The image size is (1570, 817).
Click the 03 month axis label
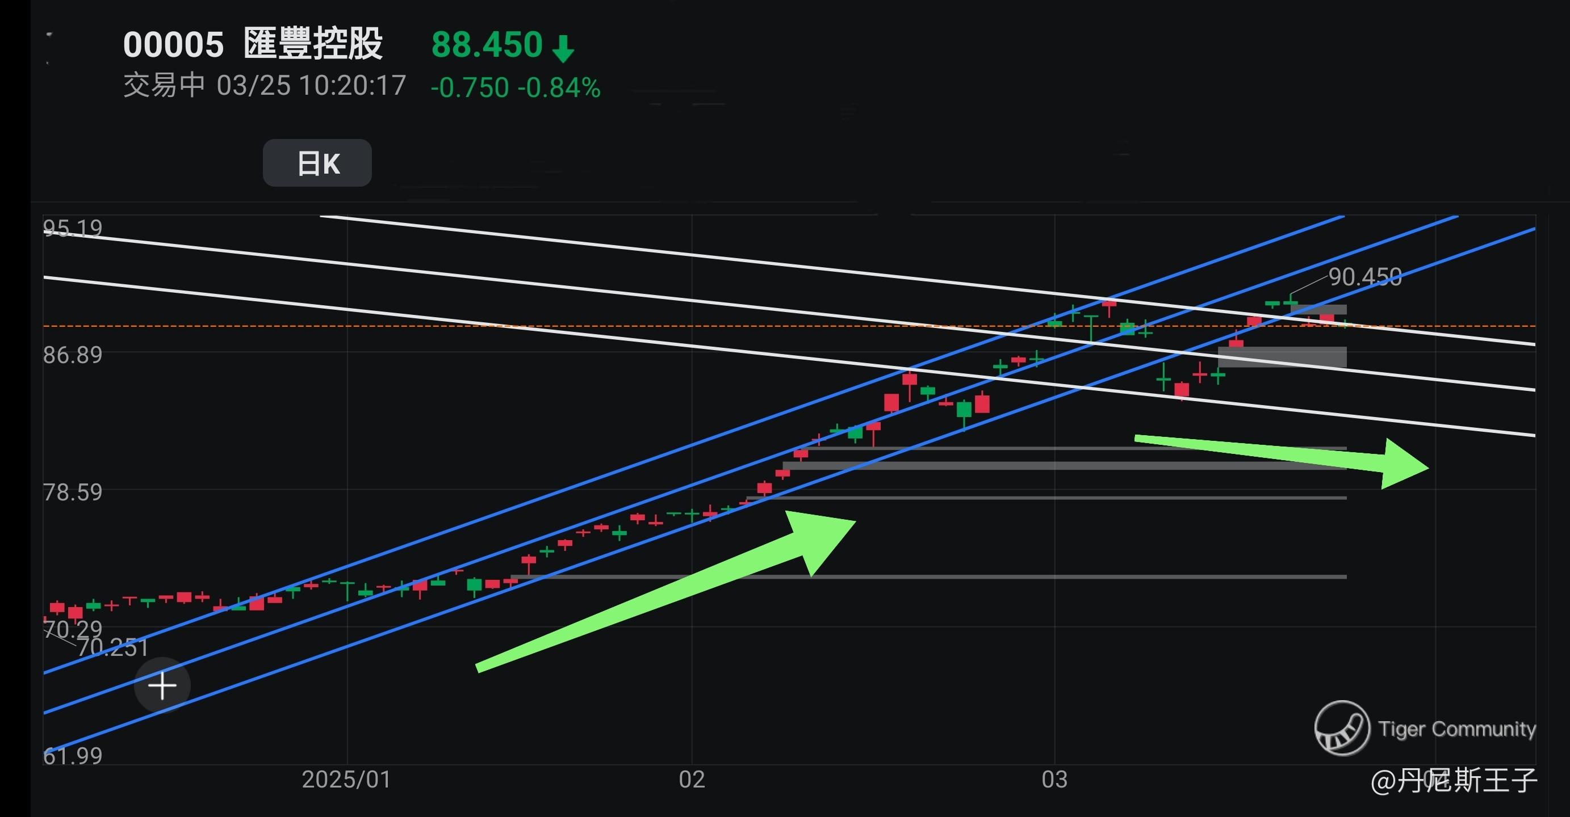coord(1054,780)
